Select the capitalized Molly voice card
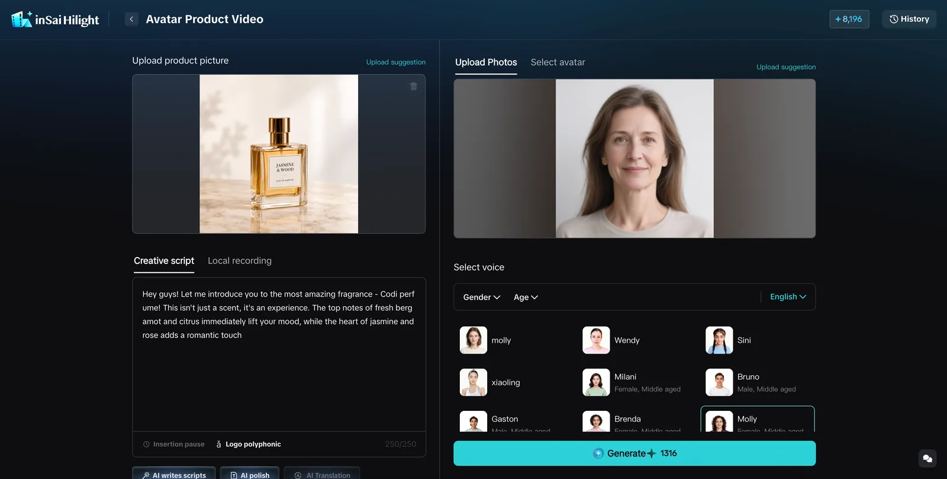Image resolution: width=947 pixels, height=479 pixels. tap(758, 420)
